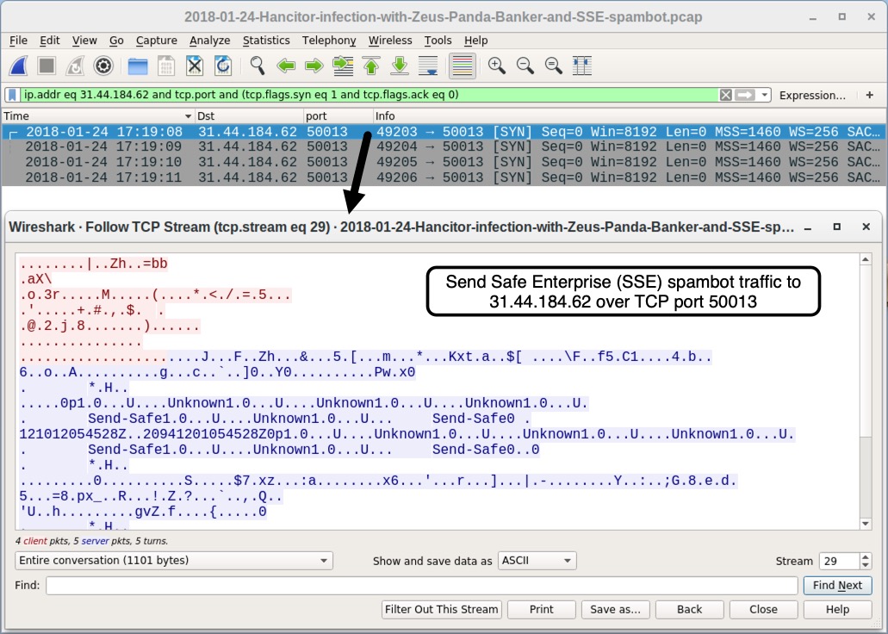Select the packet at 17:19:08
The width and height of the screenshot is (888, 634).
click(x=444, y=132)
